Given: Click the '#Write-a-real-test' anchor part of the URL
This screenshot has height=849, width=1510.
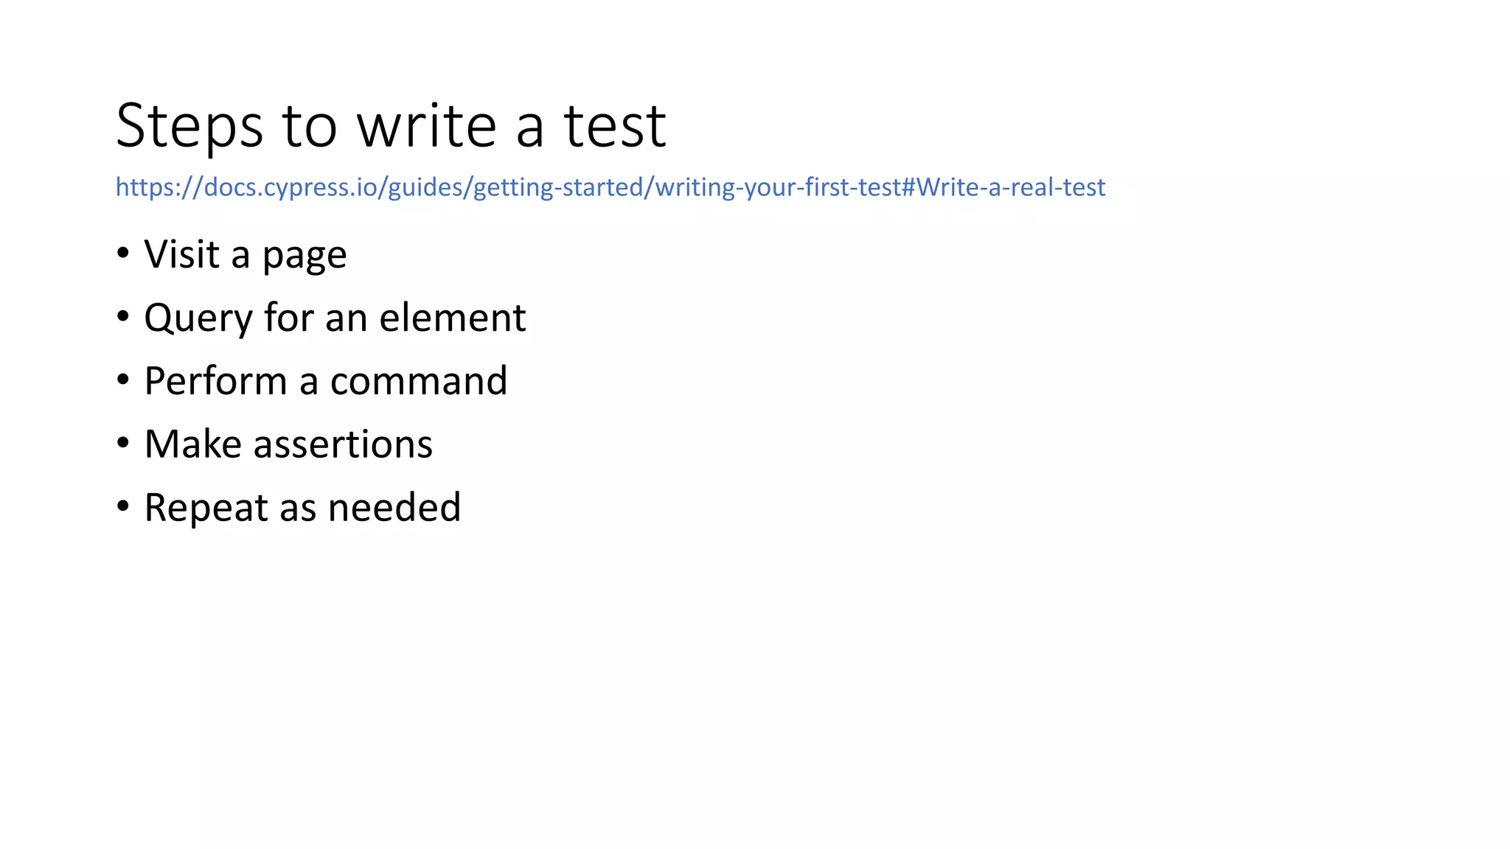Looking at the screenshot, I should [x=1003, y=187].
